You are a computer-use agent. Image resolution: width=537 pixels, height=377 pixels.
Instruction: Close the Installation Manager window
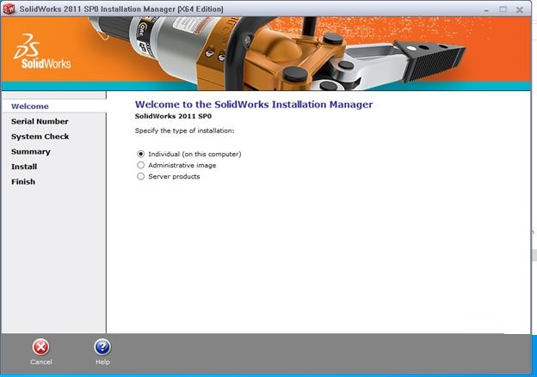tap(520, 10)
